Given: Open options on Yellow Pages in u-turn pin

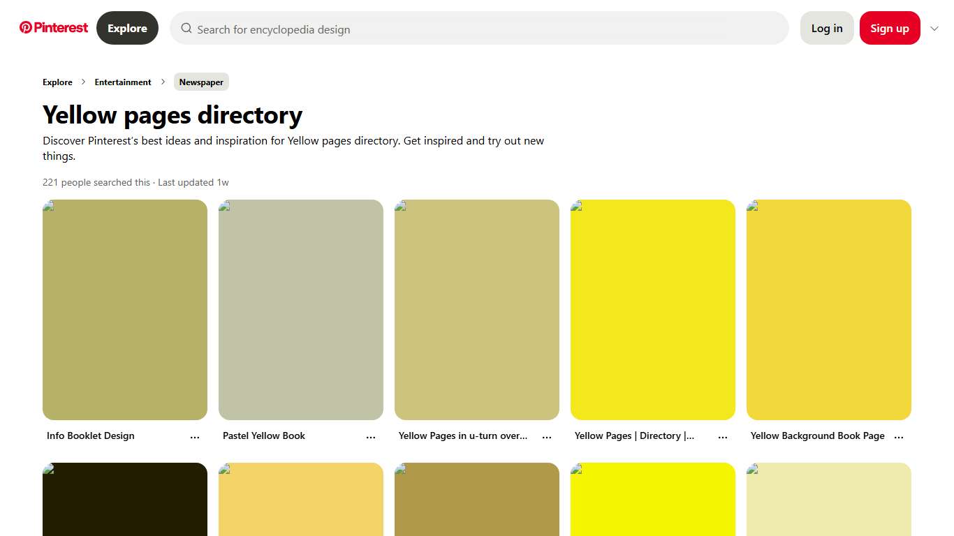Looking at the screenshot, I should [x=547, y=435].
